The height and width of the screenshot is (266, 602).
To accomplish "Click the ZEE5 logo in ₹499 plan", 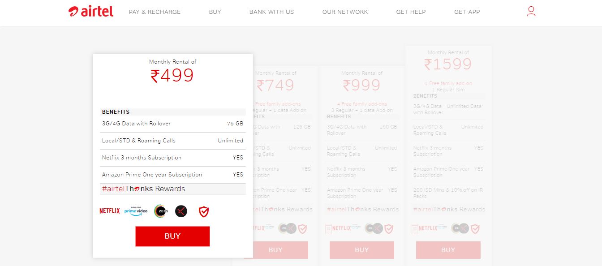I will coord(160,211).
